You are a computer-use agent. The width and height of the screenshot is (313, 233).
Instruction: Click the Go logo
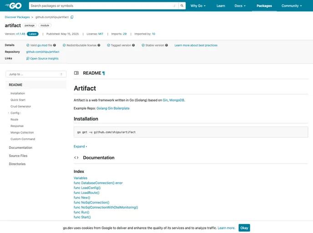[x=13, y=6]
